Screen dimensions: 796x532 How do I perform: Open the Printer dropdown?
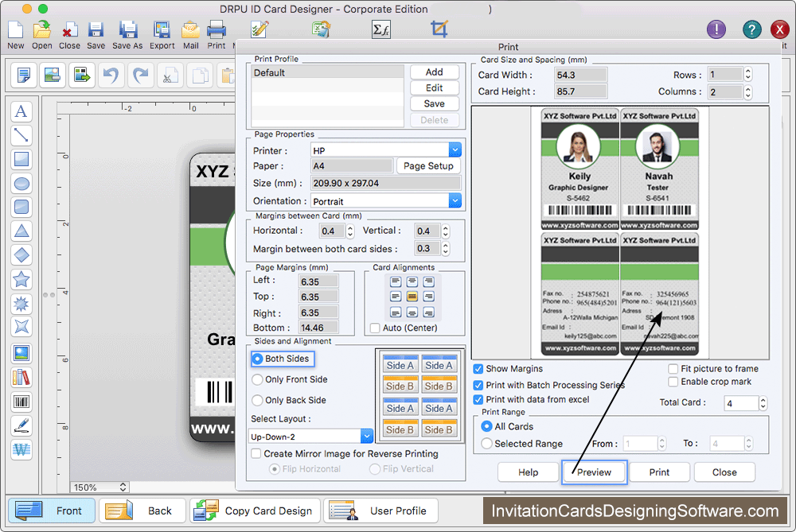click(x=455, y=150)
